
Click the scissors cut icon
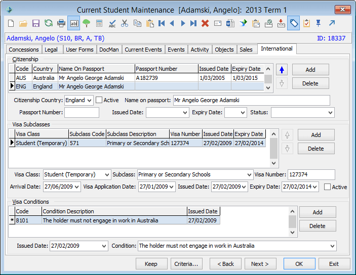coord(125,23)
